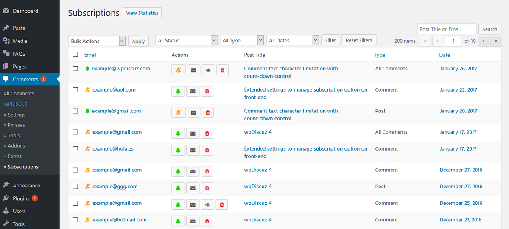Viewport: 509px width, 229px height.
Task: Sort table by the Email column header
Action: pyautogui.click(x=90, y=55)
